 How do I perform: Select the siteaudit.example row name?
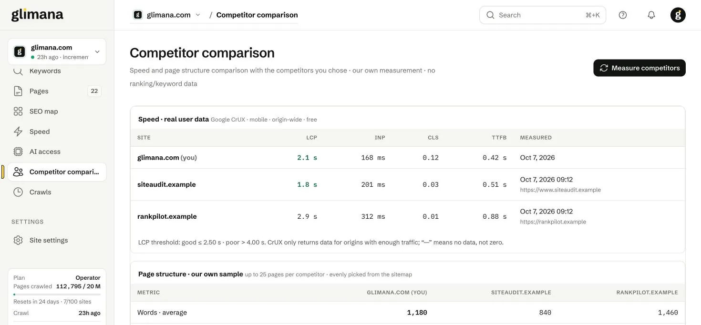tap(166, 184)
